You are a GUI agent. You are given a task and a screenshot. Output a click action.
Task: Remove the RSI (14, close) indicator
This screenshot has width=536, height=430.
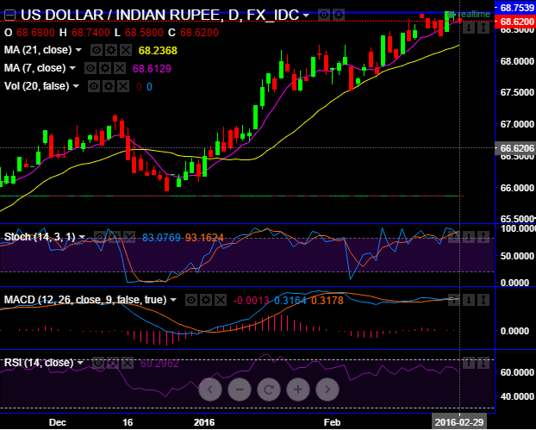(128, 363)
